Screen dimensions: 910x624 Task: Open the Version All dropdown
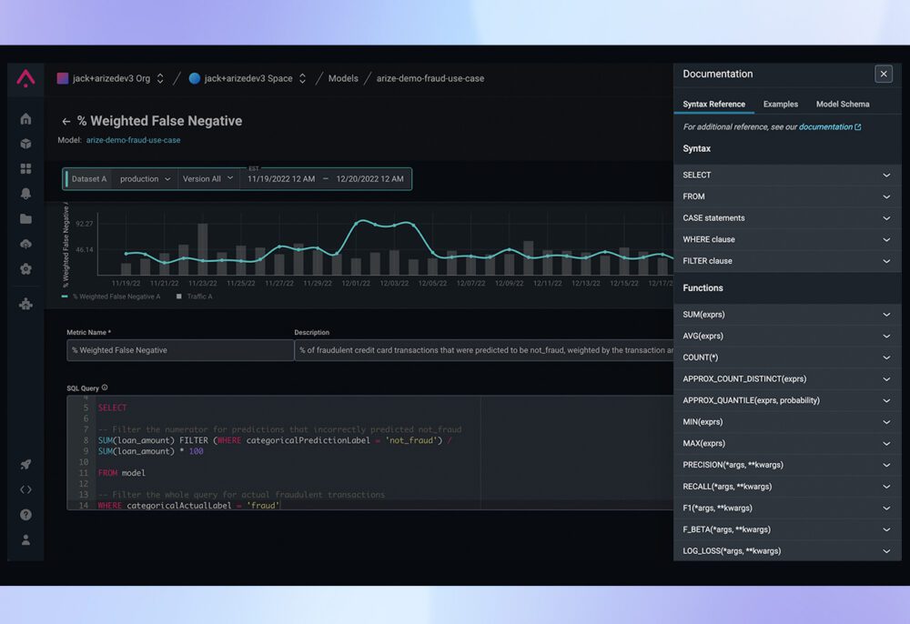pyautogui.click(x=208, y=178)
